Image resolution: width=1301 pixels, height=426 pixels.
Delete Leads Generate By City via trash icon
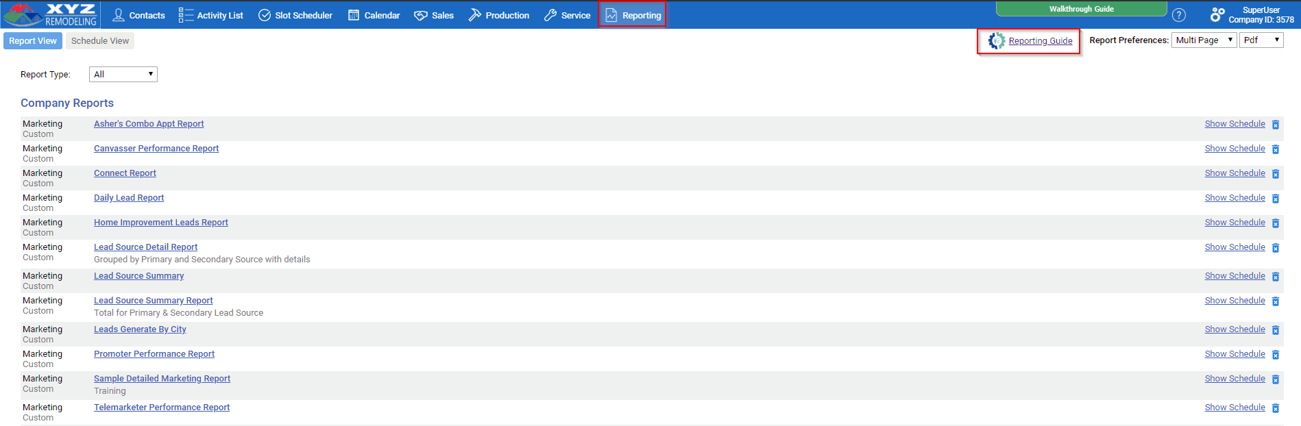[x=1276, y=330]
